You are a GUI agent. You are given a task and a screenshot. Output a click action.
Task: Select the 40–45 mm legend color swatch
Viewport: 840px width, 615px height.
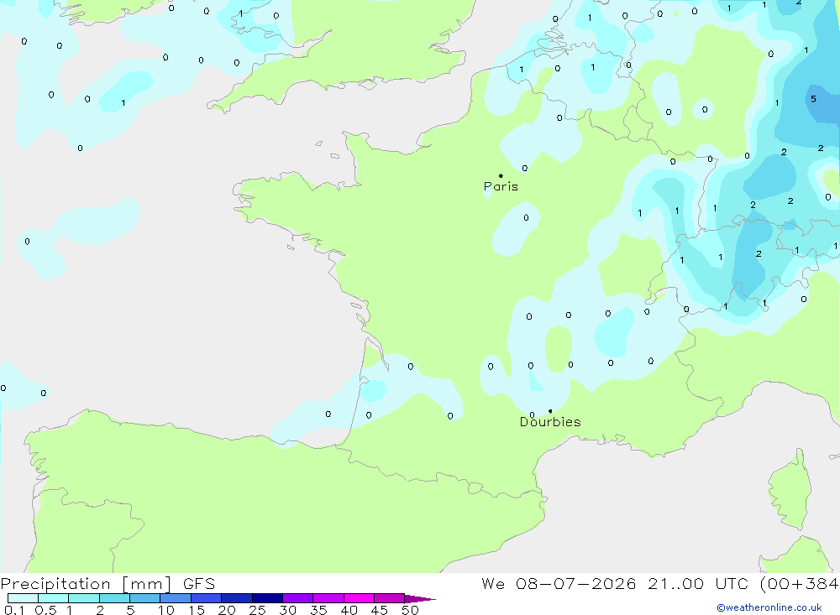[x=359, y=598]
